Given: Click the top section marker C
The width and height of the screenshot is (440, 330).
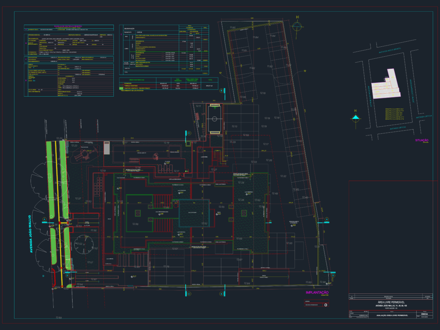Looking at the screenshot, I should coord(189,133).
